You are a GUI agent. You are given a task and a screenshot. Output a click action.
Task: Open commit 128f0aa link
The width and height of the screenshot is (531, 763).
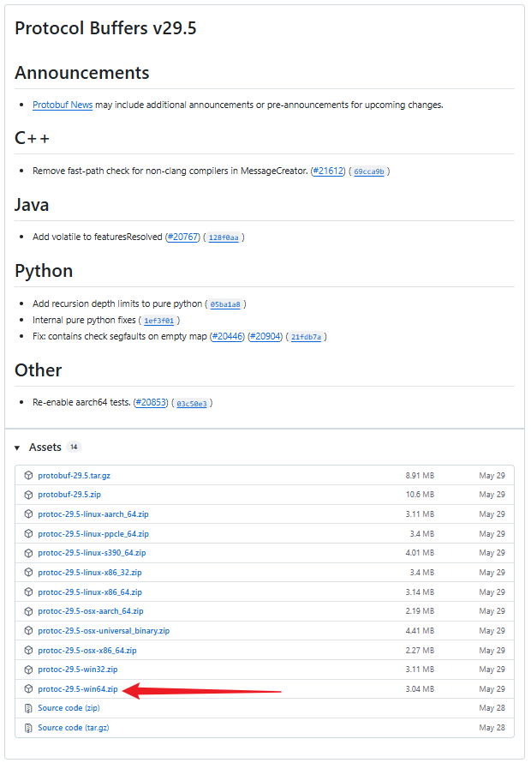224,237
